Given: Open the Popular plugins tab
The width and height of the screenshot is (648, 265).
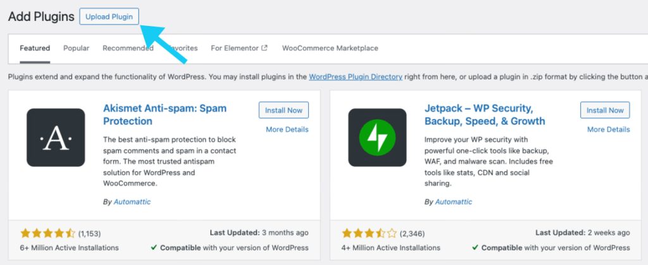Looking at the screenshot, I should click(x=76, y=48).
